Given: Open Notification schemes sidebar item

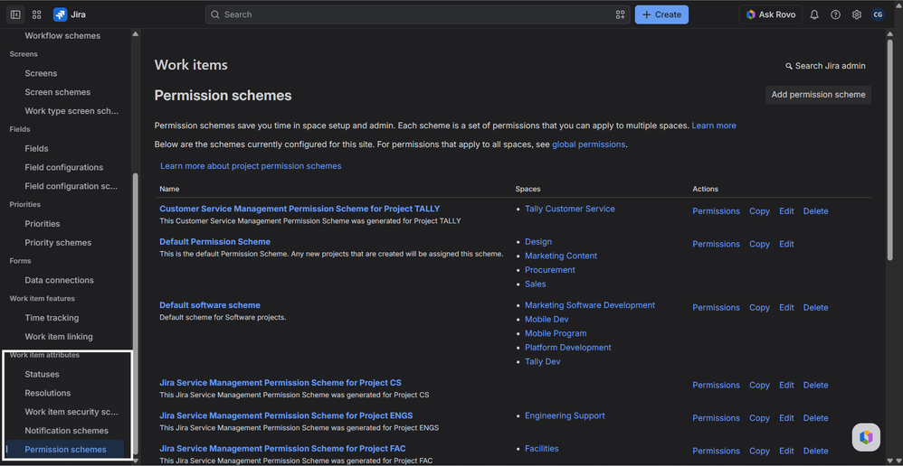Looking at the screenshot, I should pos(66,431).
